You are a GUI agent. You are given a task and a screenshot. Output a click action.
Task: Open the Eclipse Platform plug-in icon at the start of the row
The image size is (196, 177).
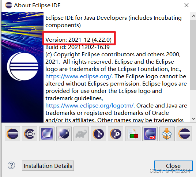(x=12, y=134)
